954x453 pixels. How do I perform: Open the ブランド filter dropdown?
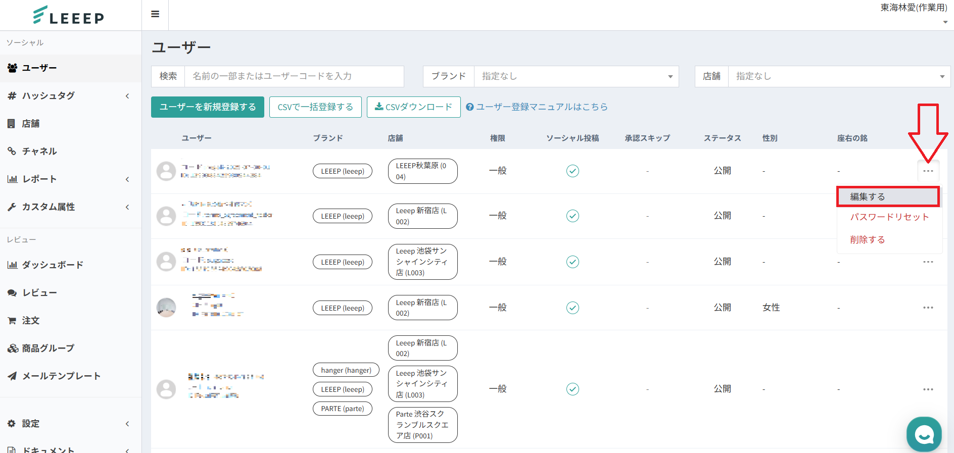point(576,76)
